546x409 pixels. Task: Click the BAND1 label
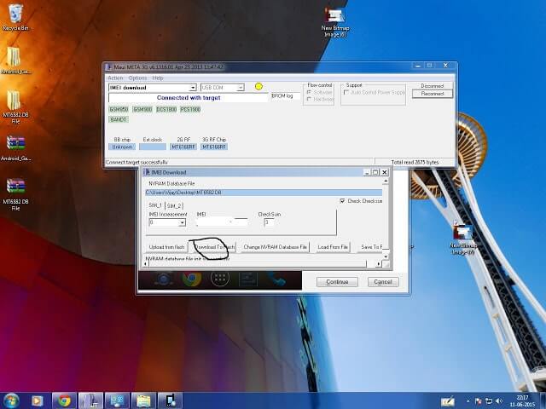[119, 119]
